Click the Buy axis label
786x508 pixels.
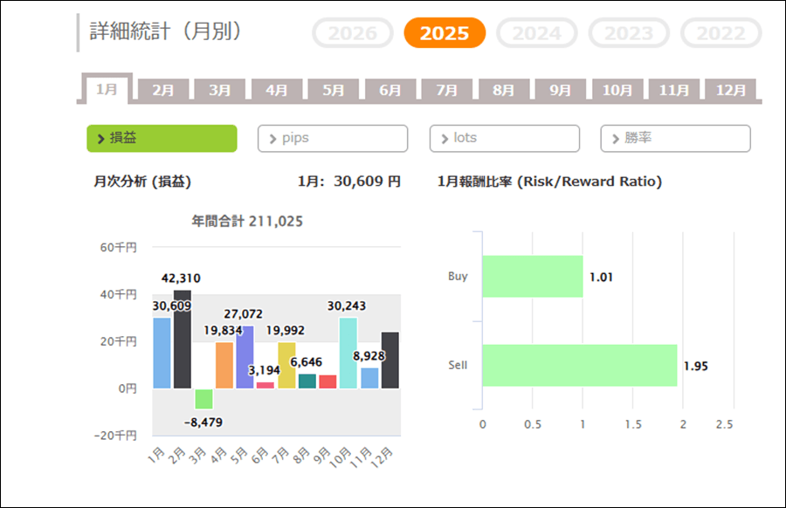tap(458, 277)
